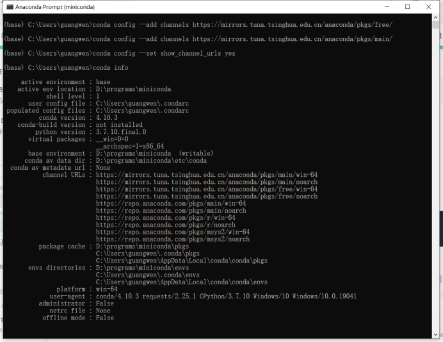Click the Anaconda Prompt window icon

point(10,7)
